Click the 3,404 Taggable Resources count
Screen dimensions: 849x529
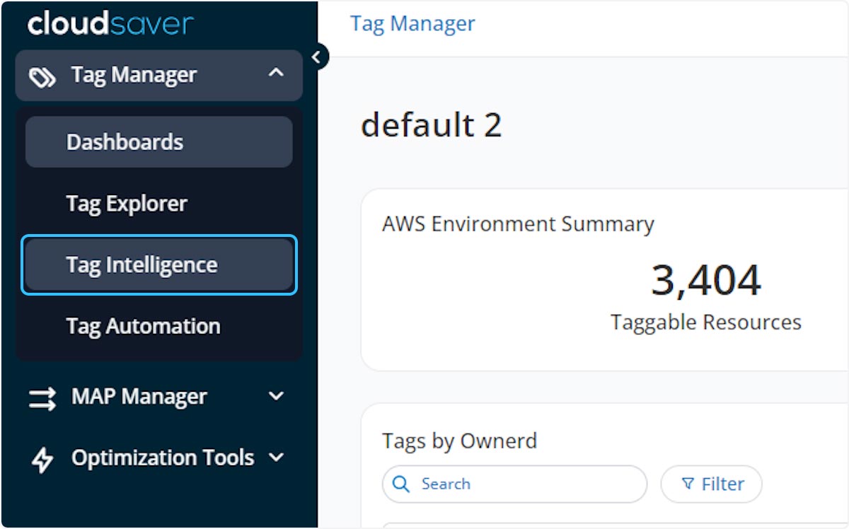point(705,280)
